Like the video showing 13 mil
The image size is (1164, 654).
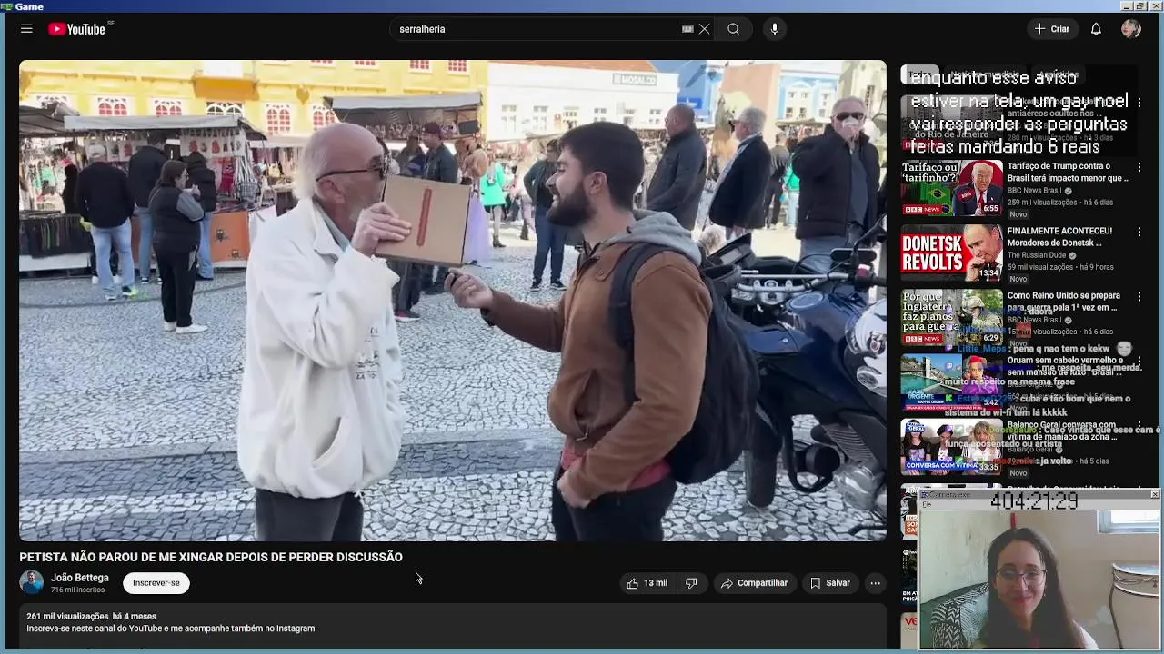[x=647, y=583]
